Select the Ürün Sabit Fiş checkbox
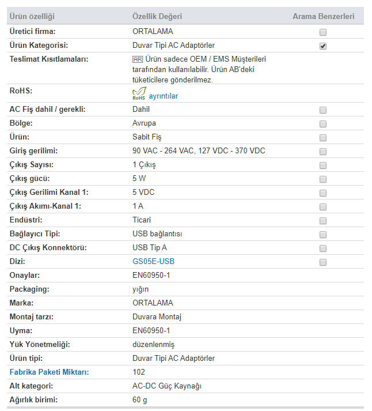372x411 pixels. pyautogui.click(x=323, y=138)
